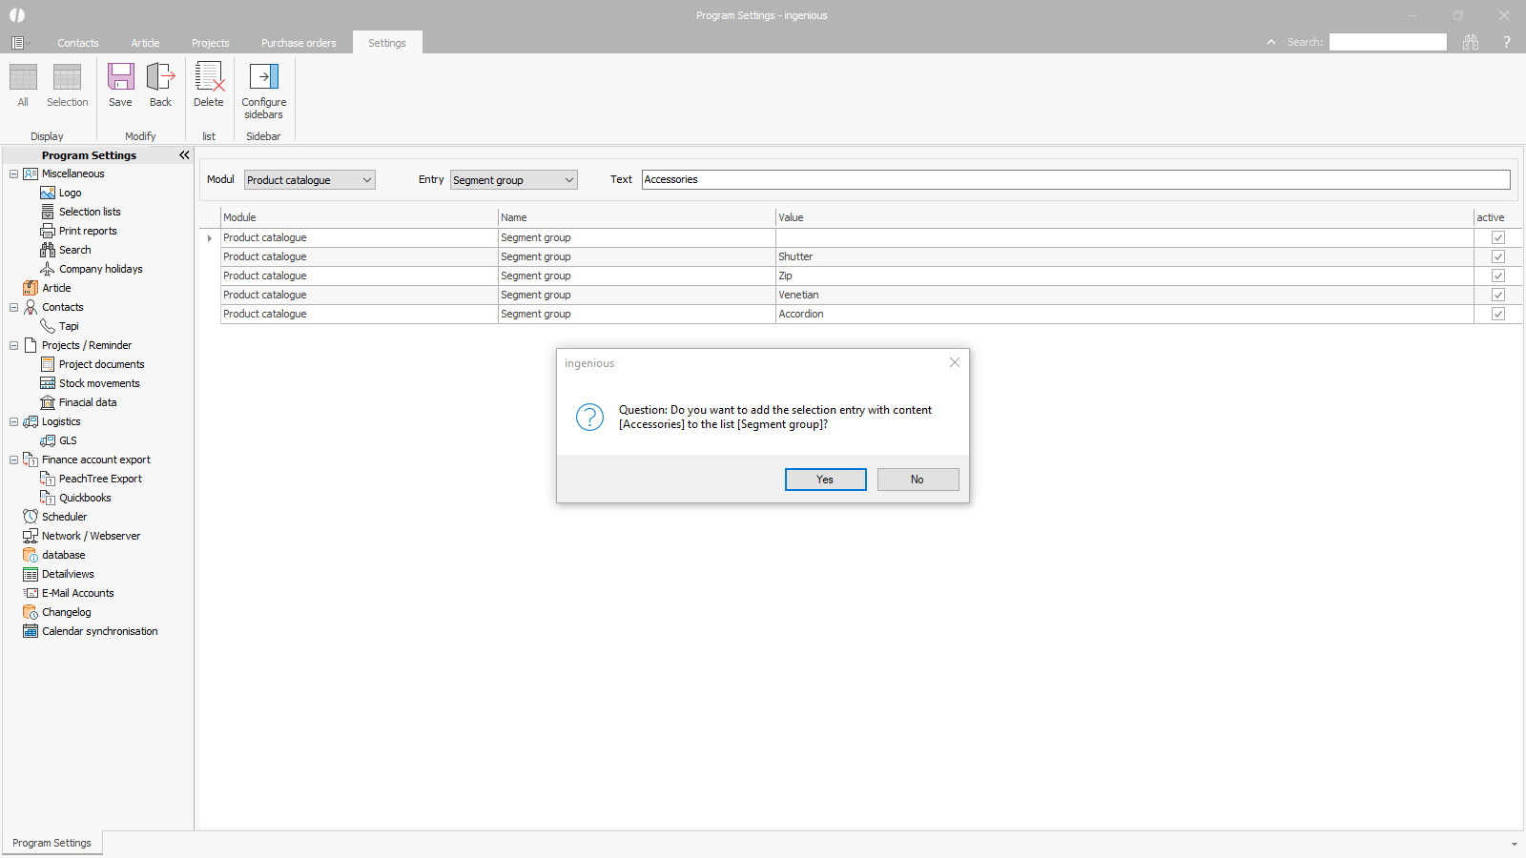Viewport: 1526px width, 858px height.
Task: Open the Scheduler settings item
Action: [64, 517]
